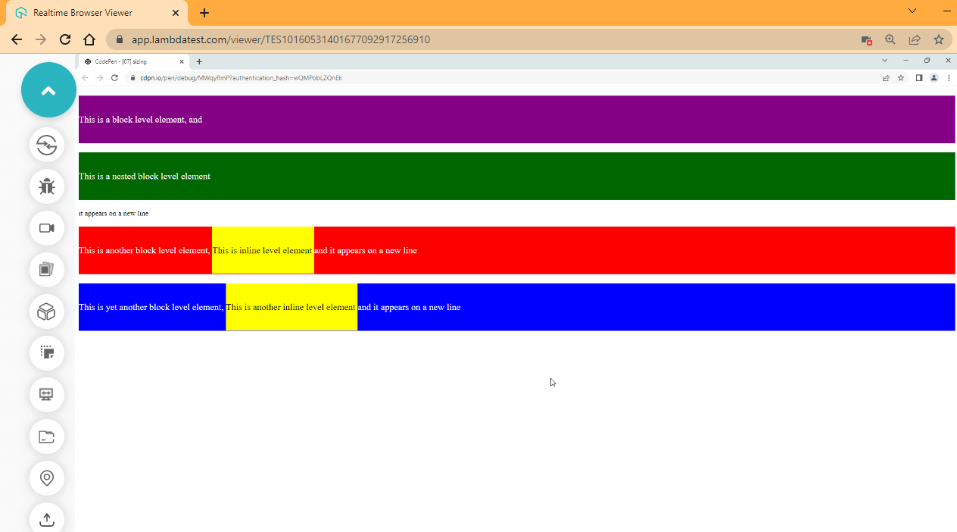Image resolution: width=957 pixels, height=532 pixels.
Task: Click the lock icon in outer address bar
Action: (120, 39)
